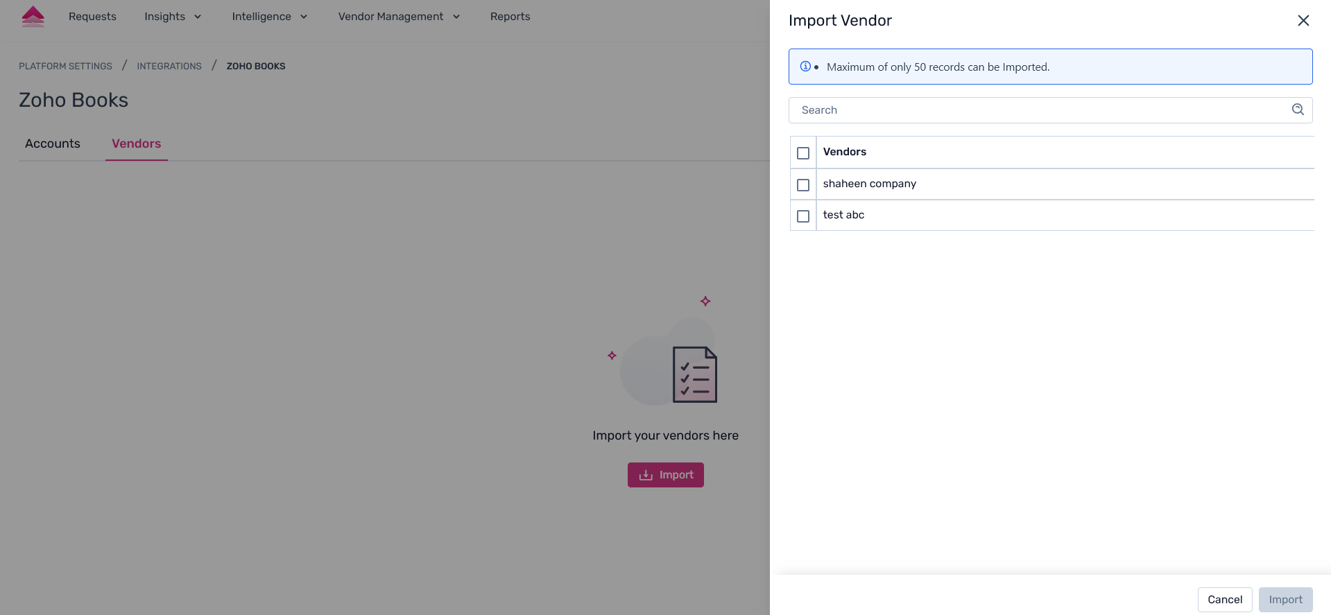Image resolution: width=1331 pixels, height=615 pixels.
Task: Expand the Intelligence dropdown menu
Action: click(269, 17)
